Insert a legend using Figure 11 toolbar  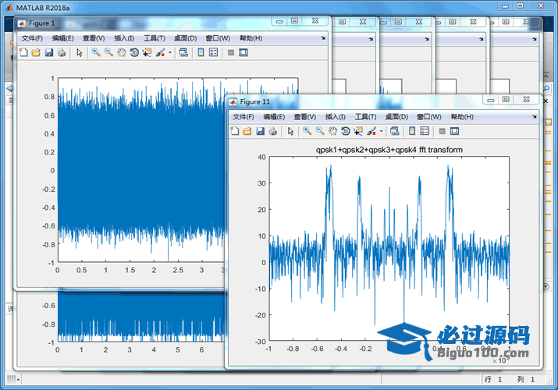pos(425,131)
